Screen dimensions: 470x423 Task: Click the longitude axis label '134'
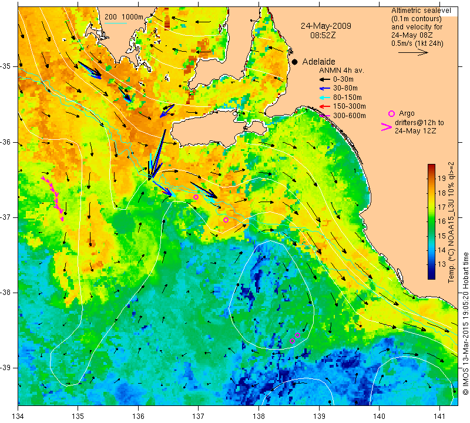[x=18, y=416]
